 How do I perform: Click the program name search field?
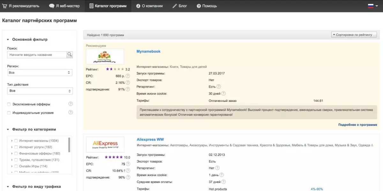(37, 55)
